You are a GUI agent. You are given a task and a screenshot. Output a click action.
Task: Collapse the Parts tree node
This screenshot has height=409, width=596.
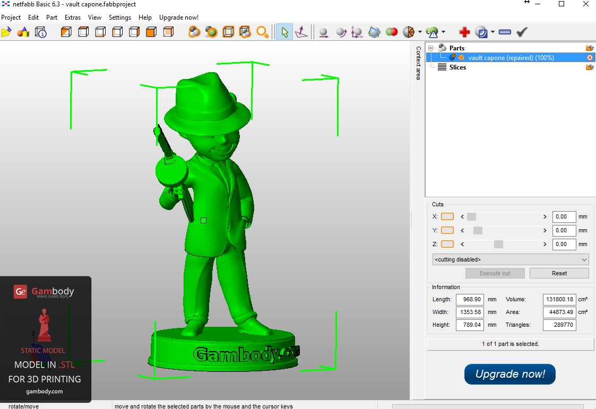coord(431,48)
